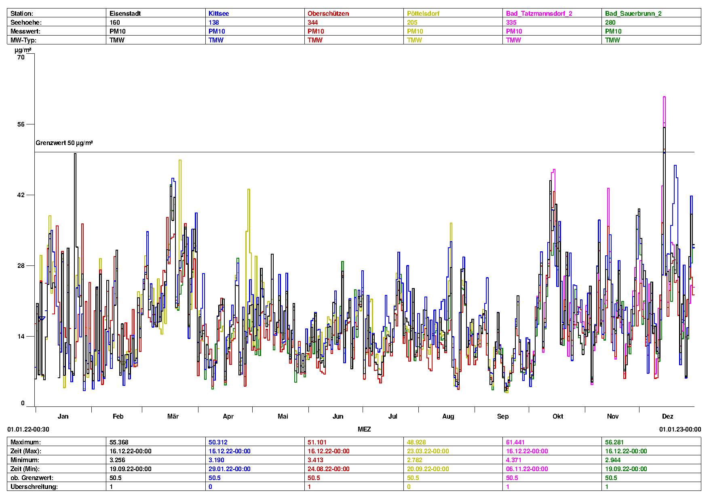Click the MW-Typ: row label
Screen dimensions: 709x501
point(23,40)
